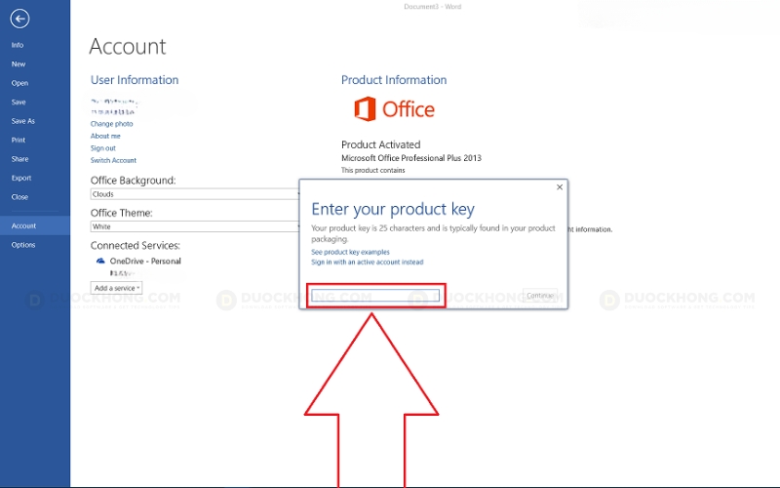Click the User Information heading
The image size is (780, 488).
[135, 80]
